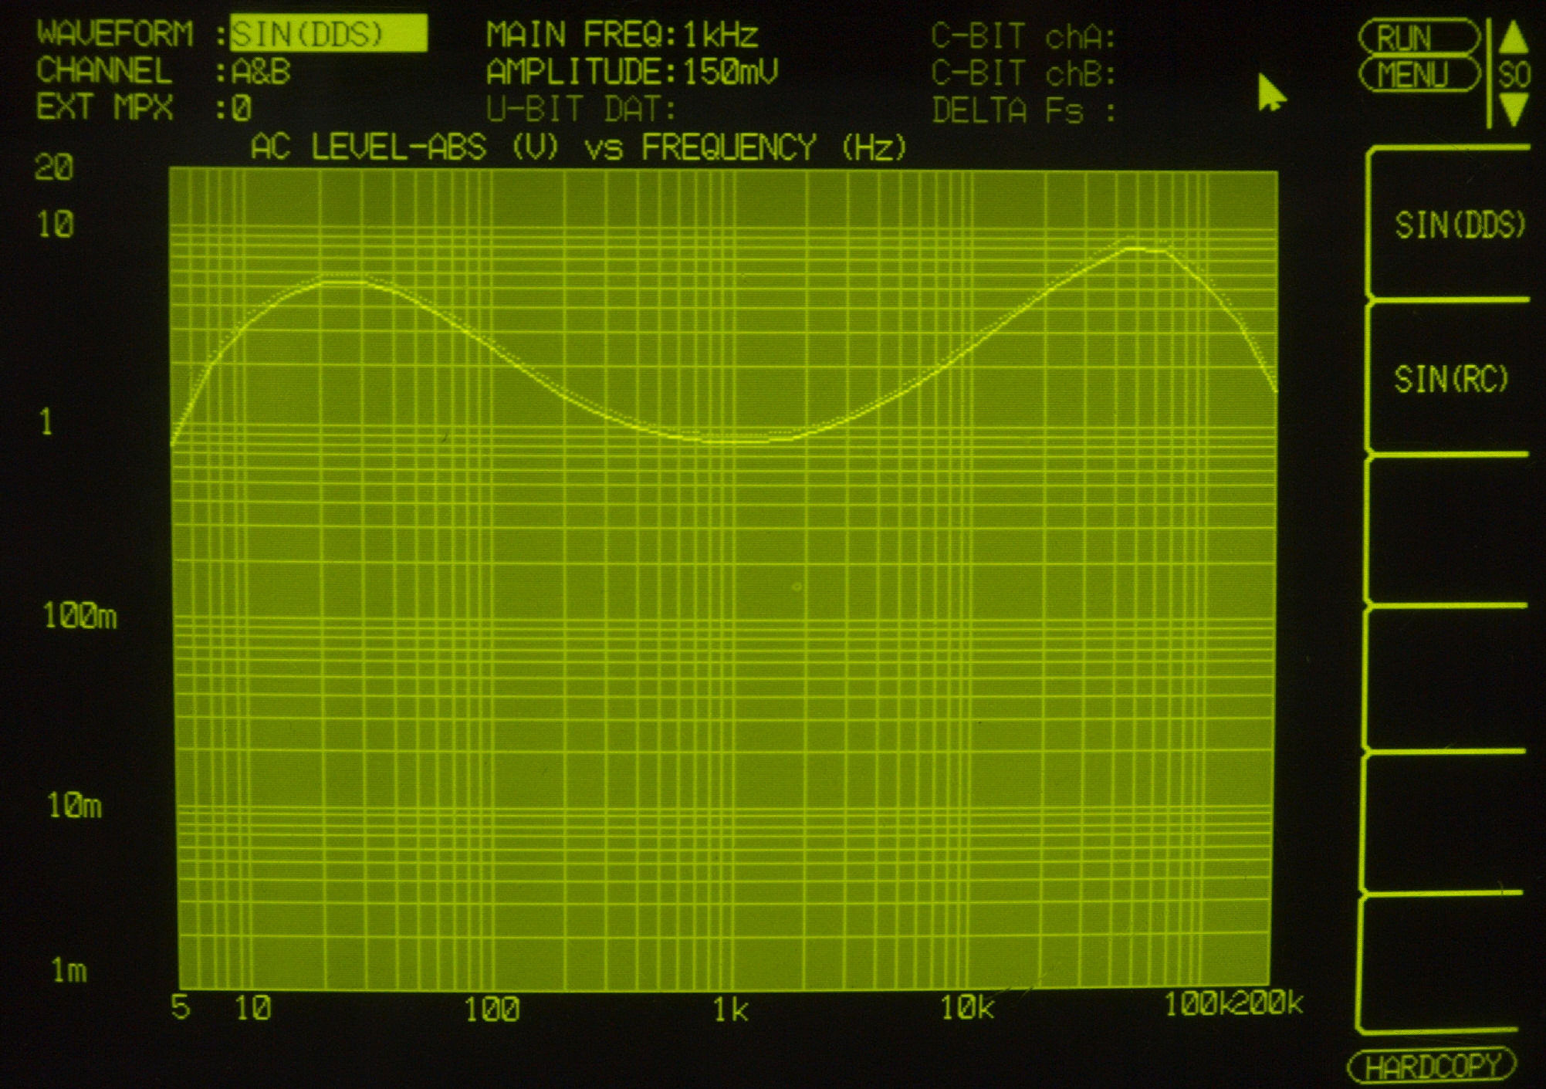The height and width of the screenshot is (1089, 1546).
Task: Select the SIN(DDS) softkey on the right
Action: tap(1457, 225)
